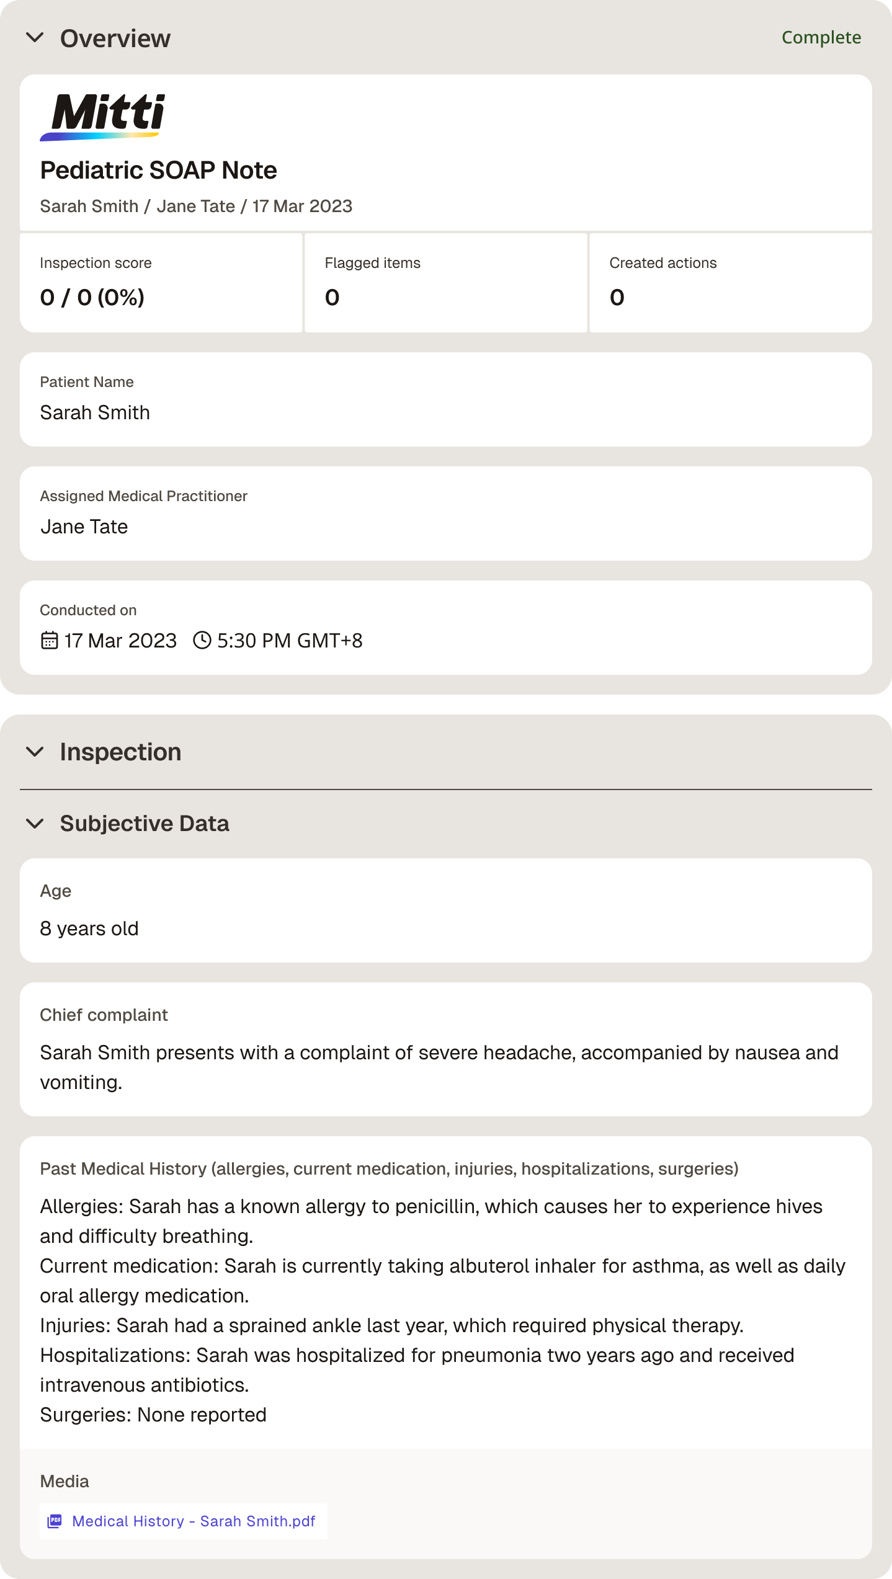Click the Pediatric SOAP Note title
This screenshot has width=892, height=1579.
159,170
